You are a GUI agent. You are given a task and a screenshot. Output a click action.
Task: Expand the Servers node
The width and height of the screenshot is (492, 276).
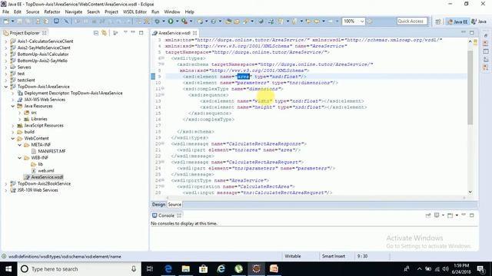[x=5, y=67]
